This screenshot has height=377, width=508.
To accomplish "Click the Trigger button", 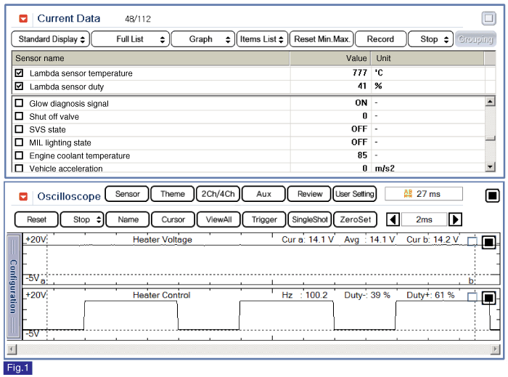I will click(x=264, y=219).
